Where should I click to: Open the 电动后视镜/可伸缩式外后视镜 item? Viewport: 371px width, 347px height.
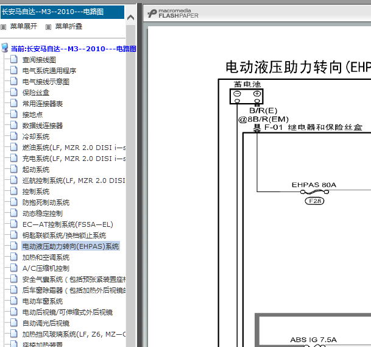point(68,312)
